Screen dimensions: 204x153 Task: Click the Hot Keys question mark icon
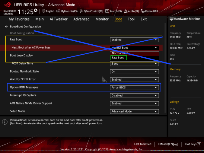pos(199,144)
